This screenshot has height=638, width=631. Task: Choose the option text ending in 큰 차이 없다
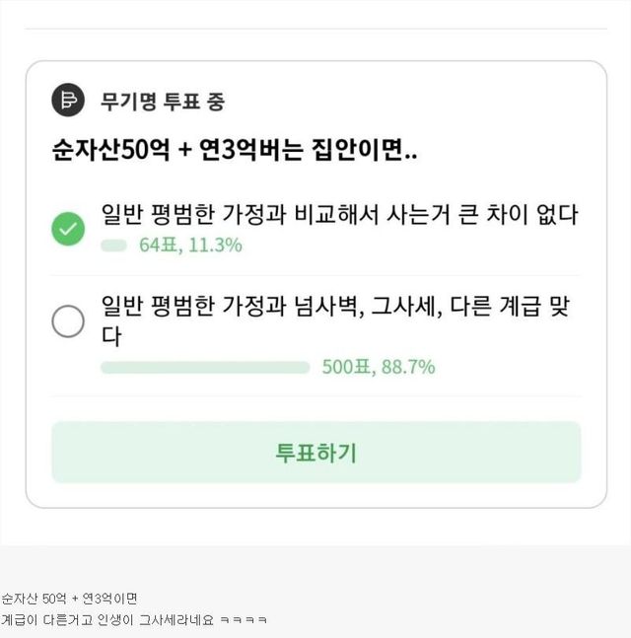click(339, 215)
